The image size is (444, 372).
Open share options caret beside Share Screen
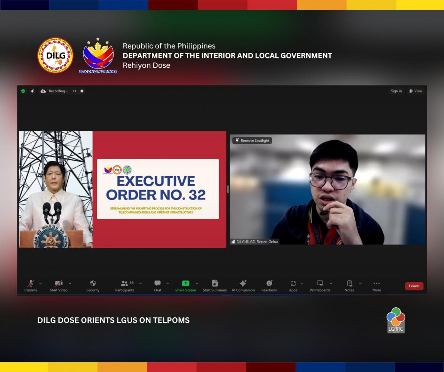[x=197, y=283]
